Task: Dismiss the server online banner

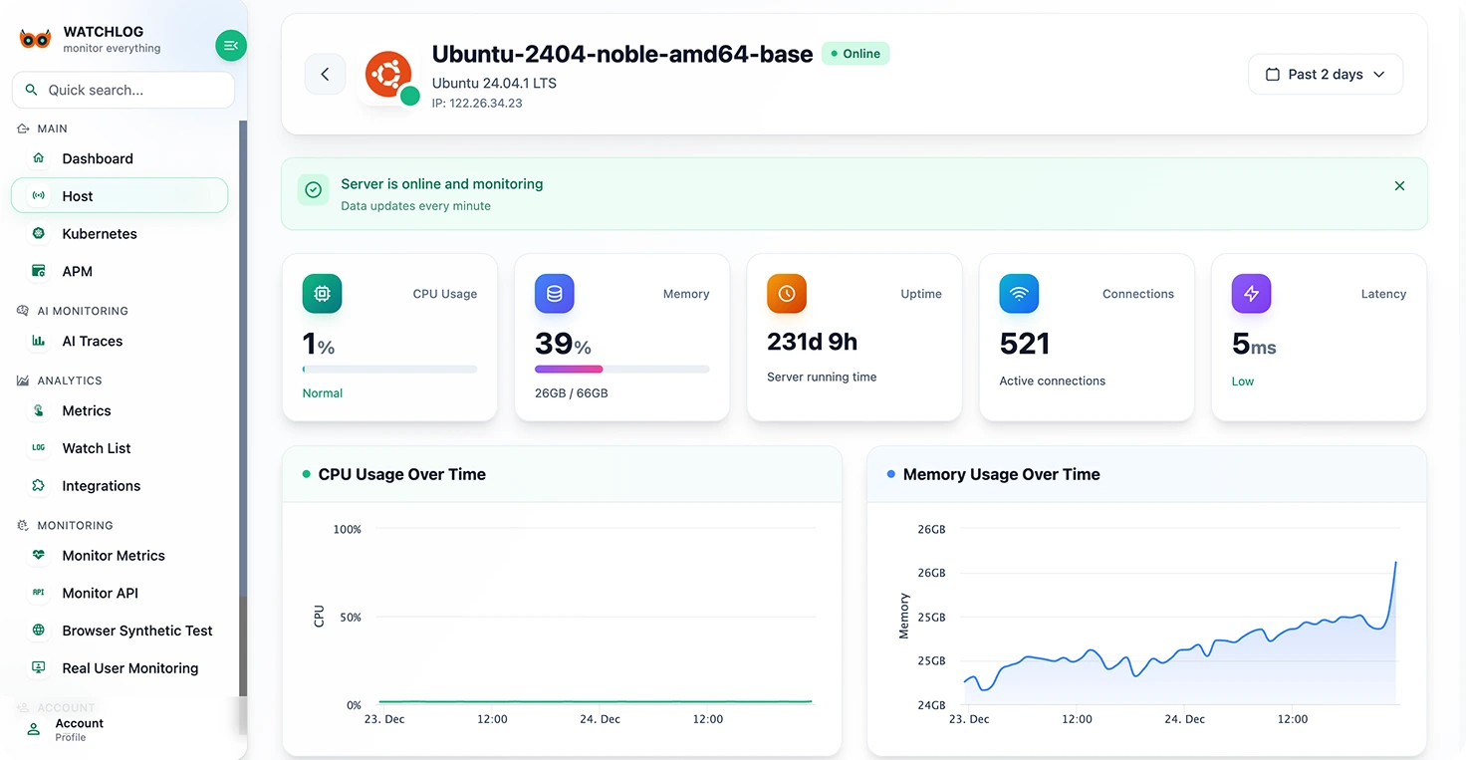Action: click(1399, 186)
